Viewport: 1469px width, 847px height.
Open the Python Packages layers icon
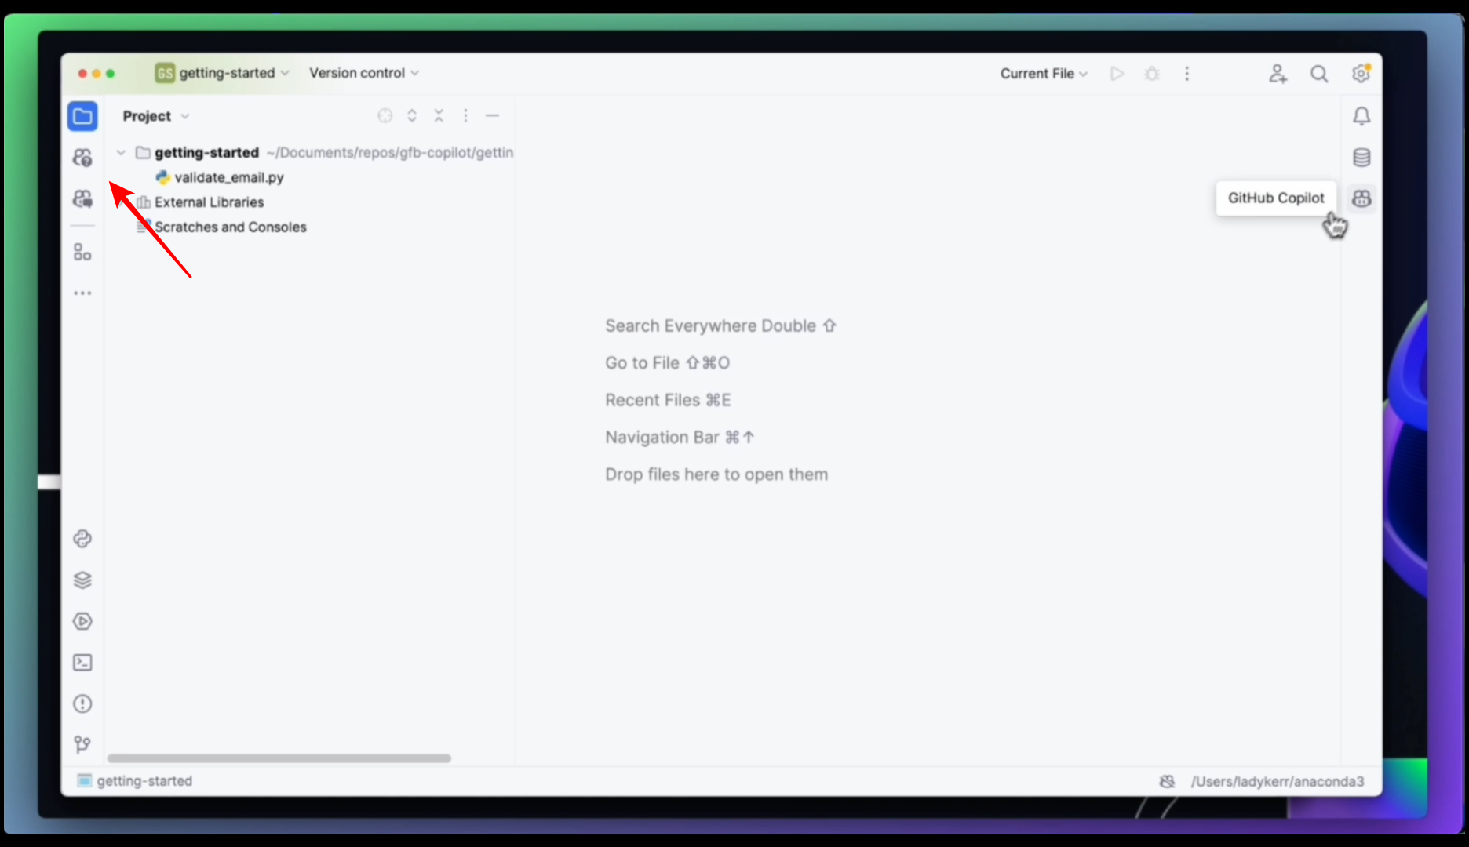[82, 580]
